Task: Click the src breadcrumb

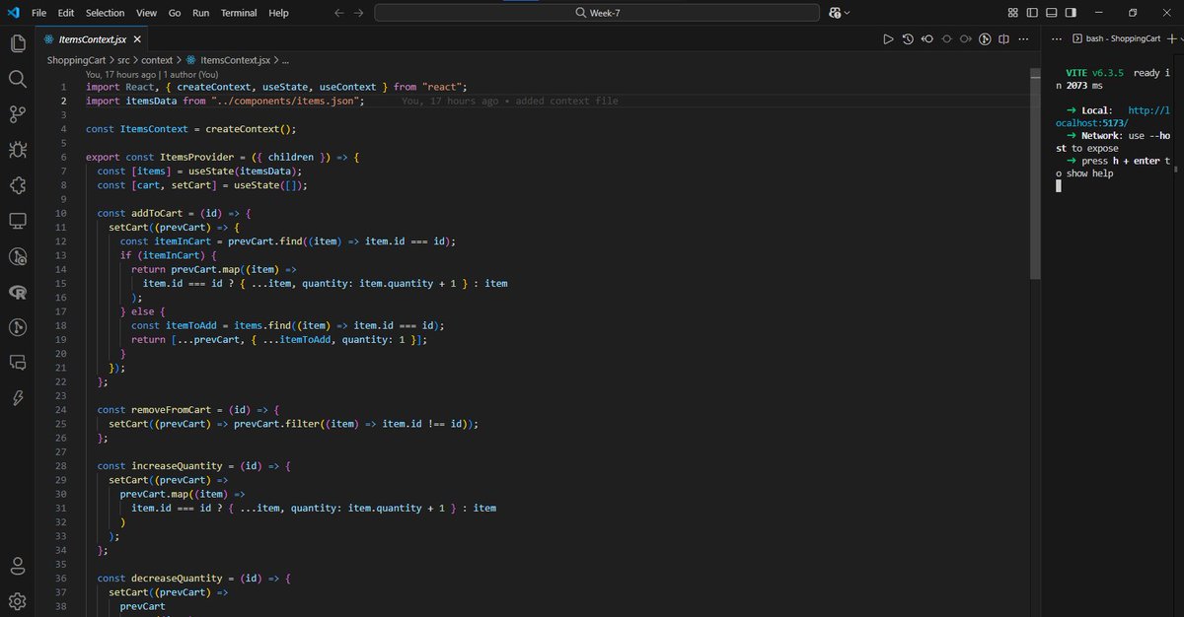Action: pyautogui.click(x=123, y=60)
